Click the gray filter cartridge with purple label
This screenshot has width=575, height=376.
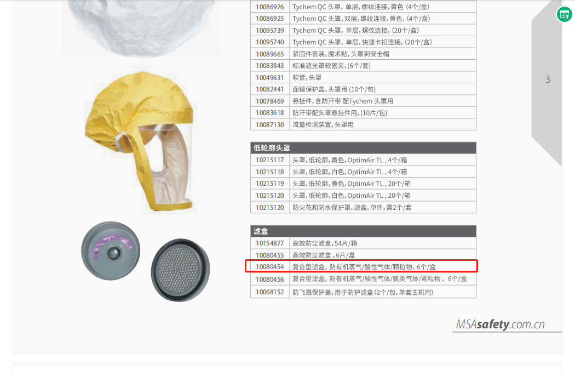pyautogui.click(x=111, y=251)
